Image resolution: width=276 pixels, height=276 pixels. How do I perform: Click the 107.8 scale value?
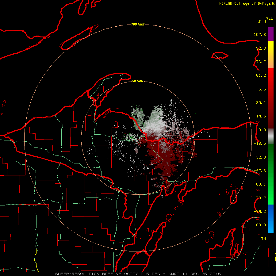tap(260, 34)
